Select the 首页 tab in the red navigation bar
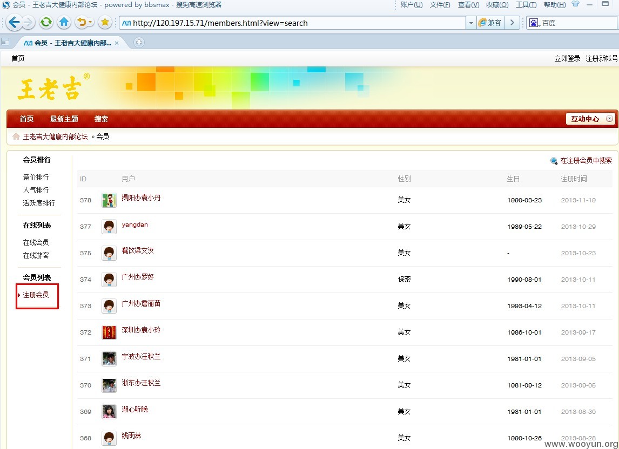This screenshot has height=449, width=619. [26, 119]
